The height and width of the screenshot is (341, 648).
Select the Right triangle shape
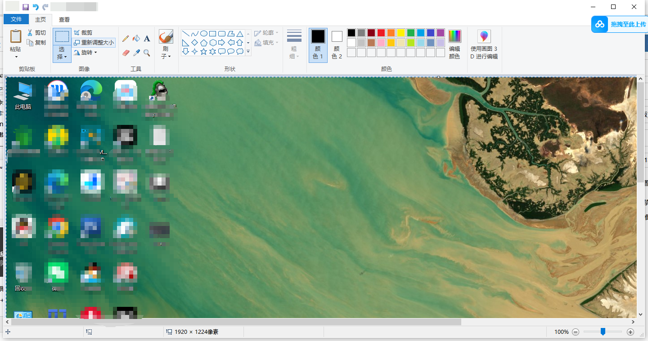pos(185,43)
